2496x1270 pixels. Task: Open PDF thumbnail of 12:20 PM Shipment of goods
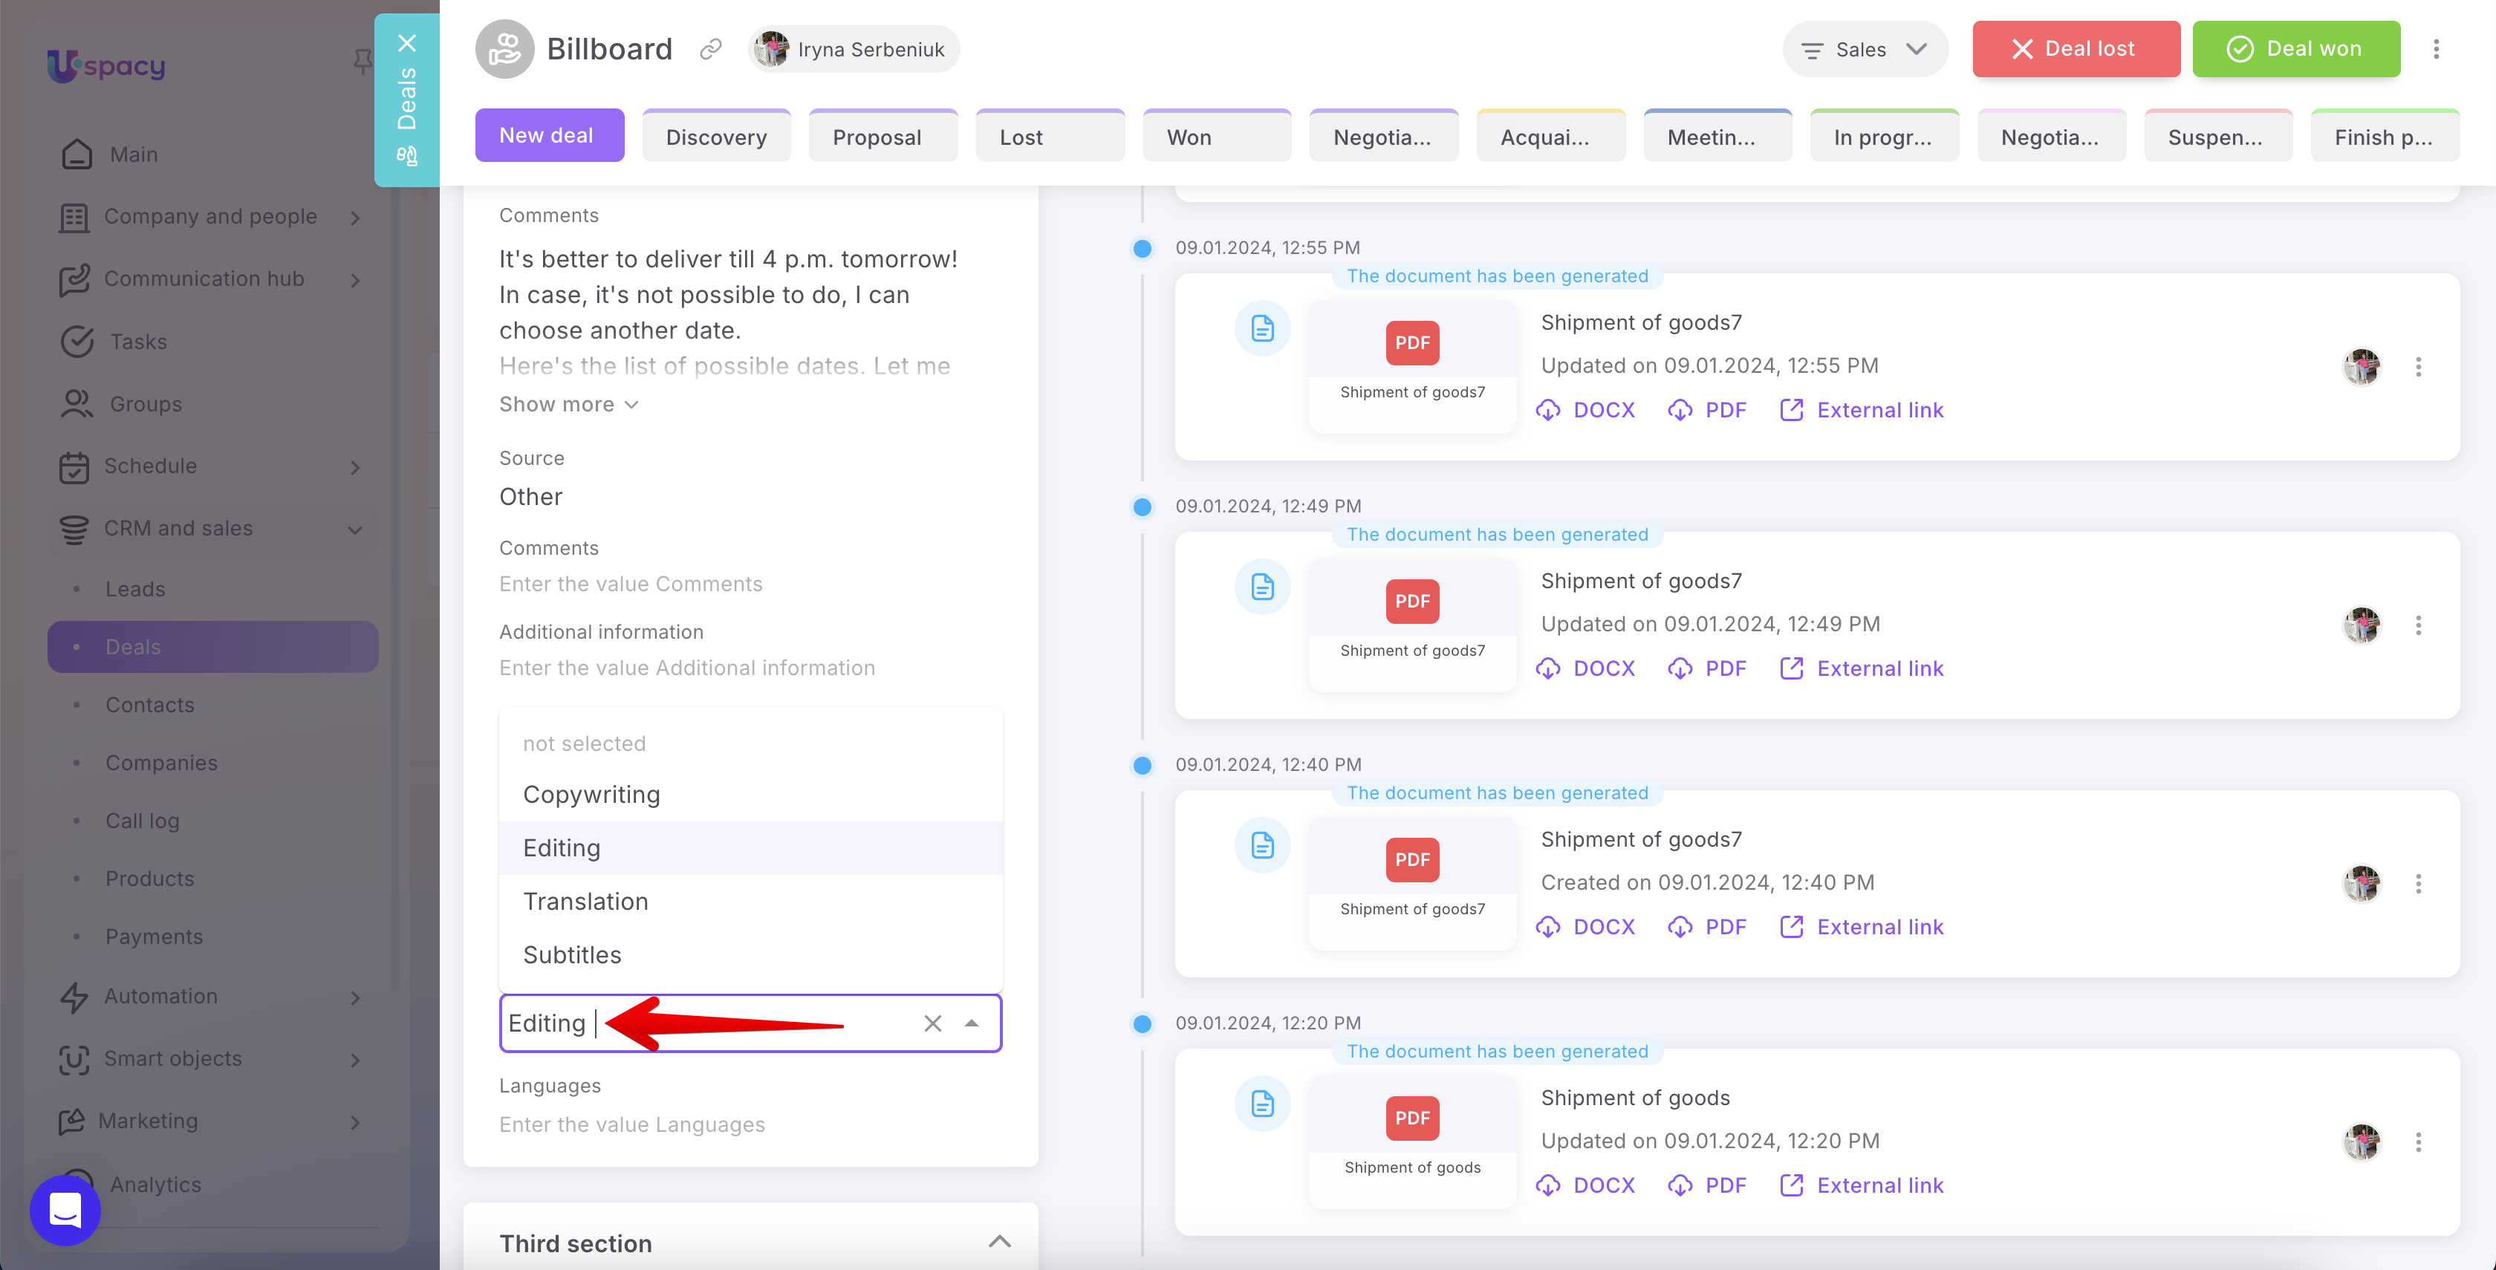click(1411, 1142)
